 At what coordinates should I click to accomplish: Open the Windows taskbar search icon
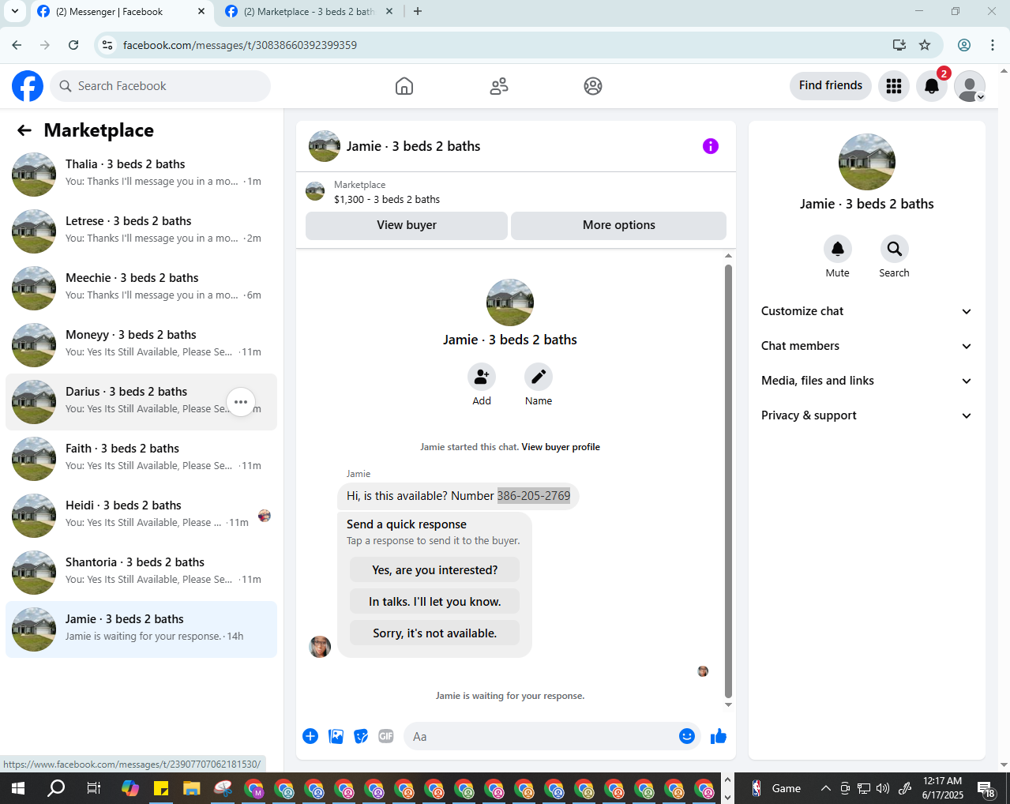(x=56, y=788)
